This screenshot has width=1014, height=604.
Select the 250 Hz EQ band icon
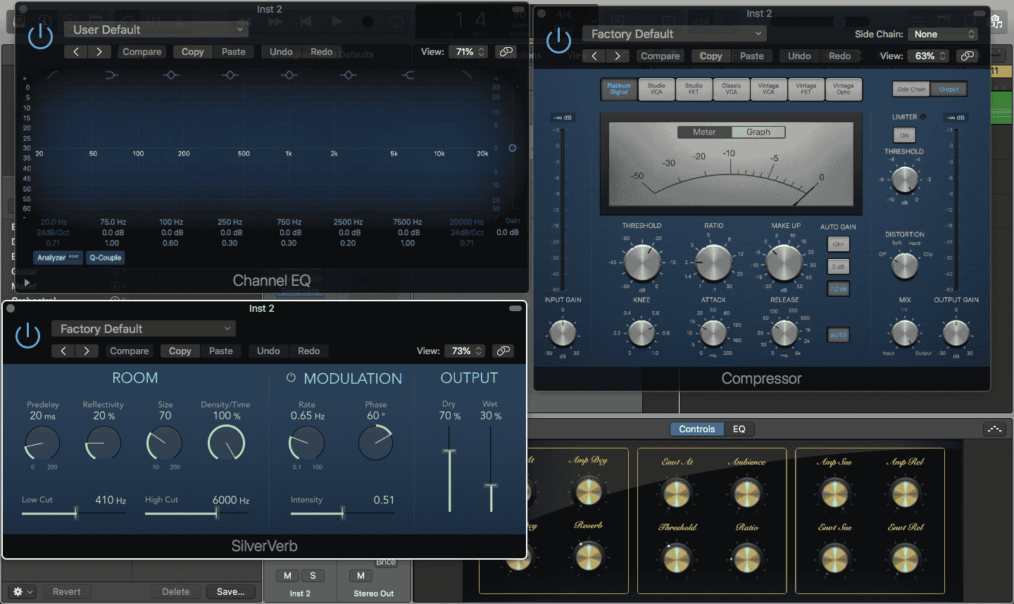click(230, 75)
